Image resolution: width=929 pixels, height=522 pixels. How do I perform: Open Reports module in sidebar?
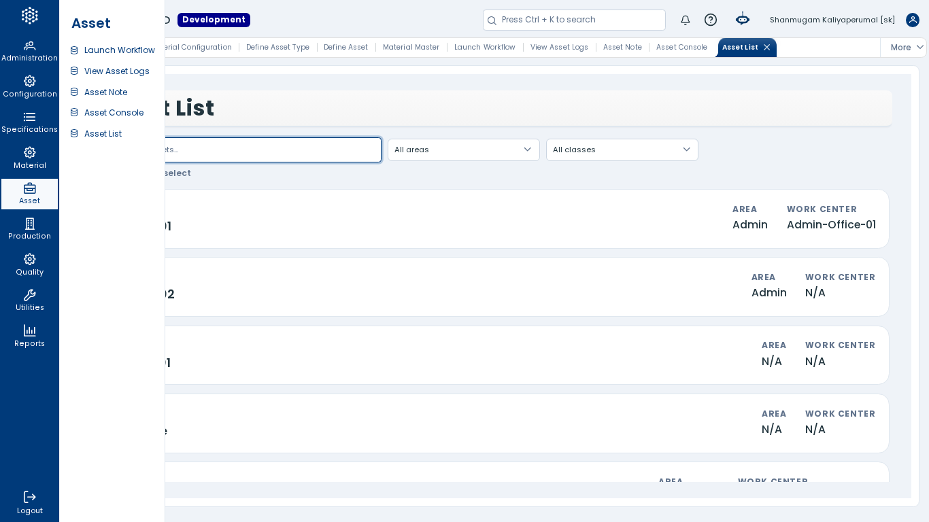(29, 336)
